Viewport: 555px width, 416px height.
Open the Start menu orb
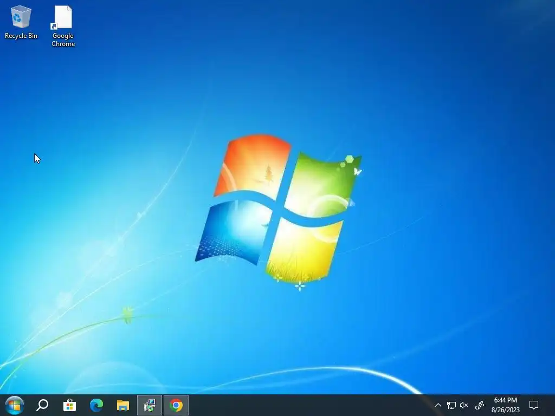click(15, 405)
